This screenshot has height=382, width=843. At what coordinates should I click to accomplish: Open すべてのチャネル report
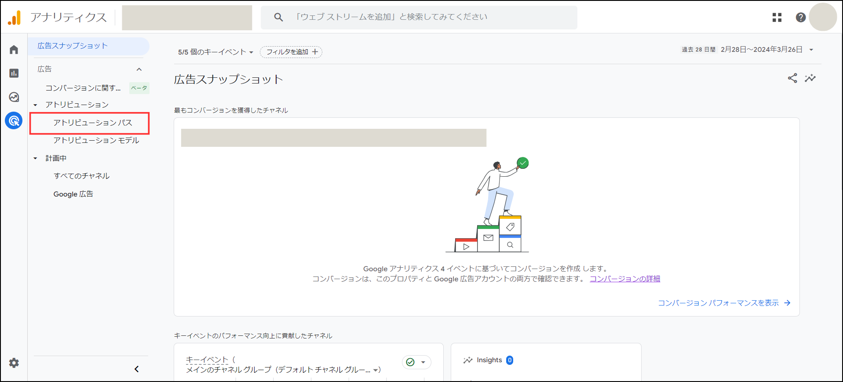coord(82,176)
